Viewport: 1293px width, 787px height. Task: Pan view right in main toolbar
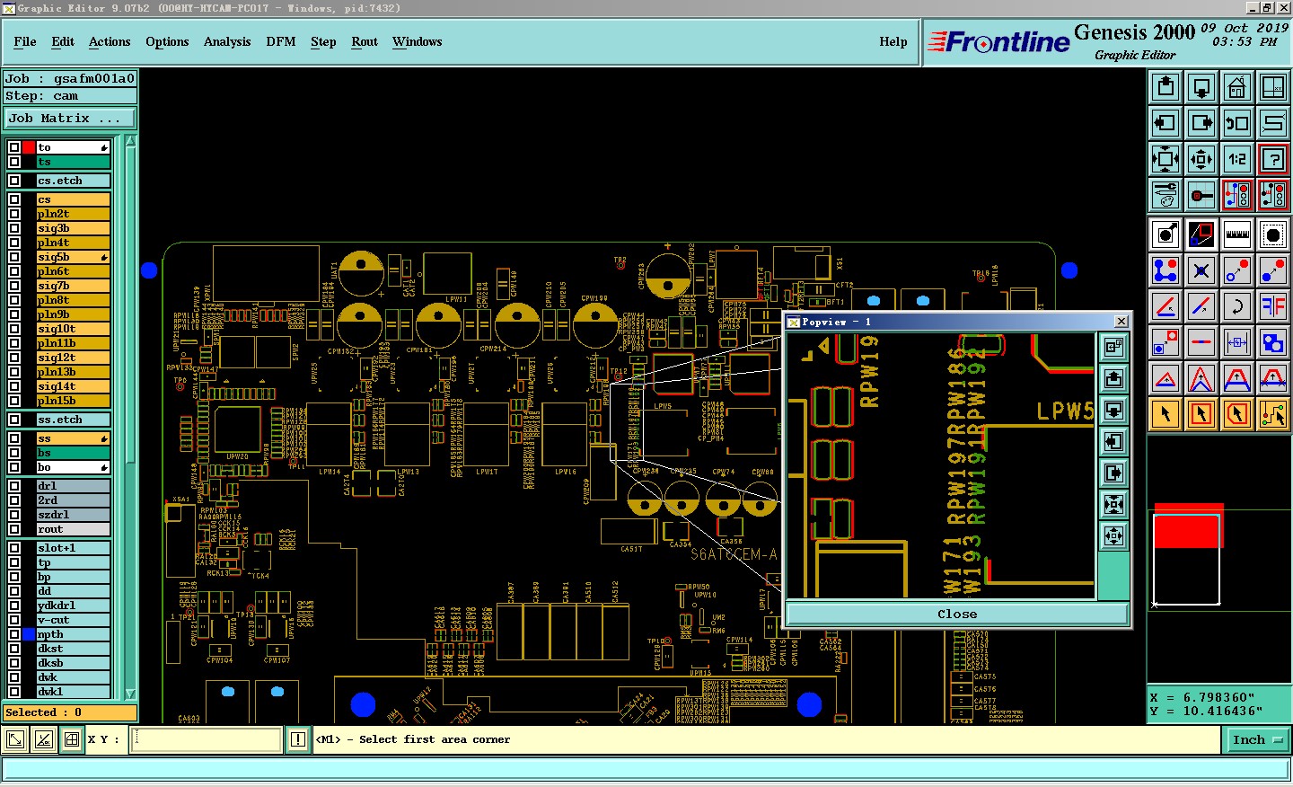pyautogui.click(x=1201, y=123)
